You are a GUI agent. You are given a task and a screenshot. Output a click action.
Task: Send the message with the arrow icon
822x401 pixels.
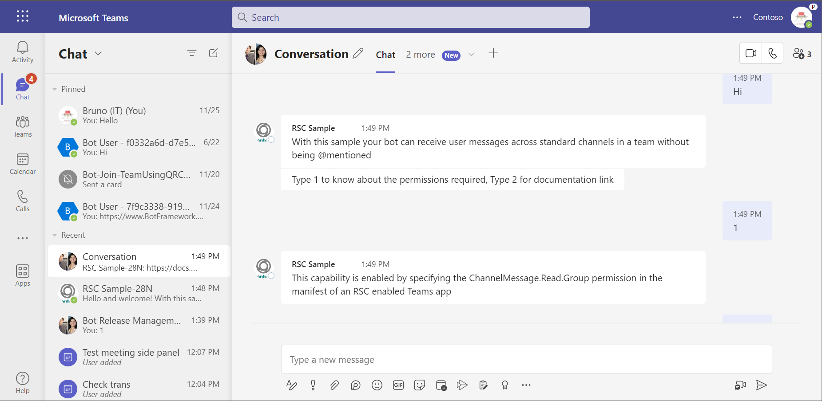pos(761,385)
